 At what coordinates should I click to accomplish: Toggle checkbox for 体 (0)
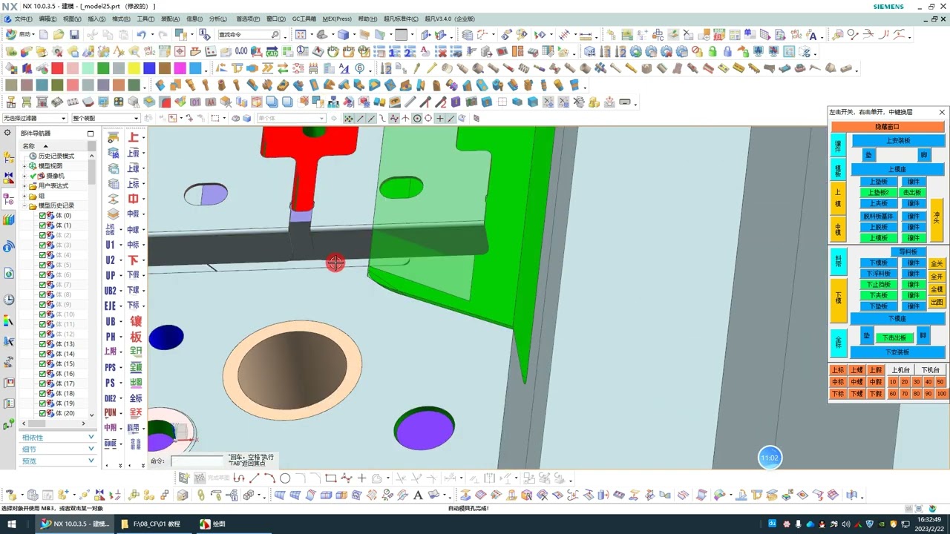42,215
